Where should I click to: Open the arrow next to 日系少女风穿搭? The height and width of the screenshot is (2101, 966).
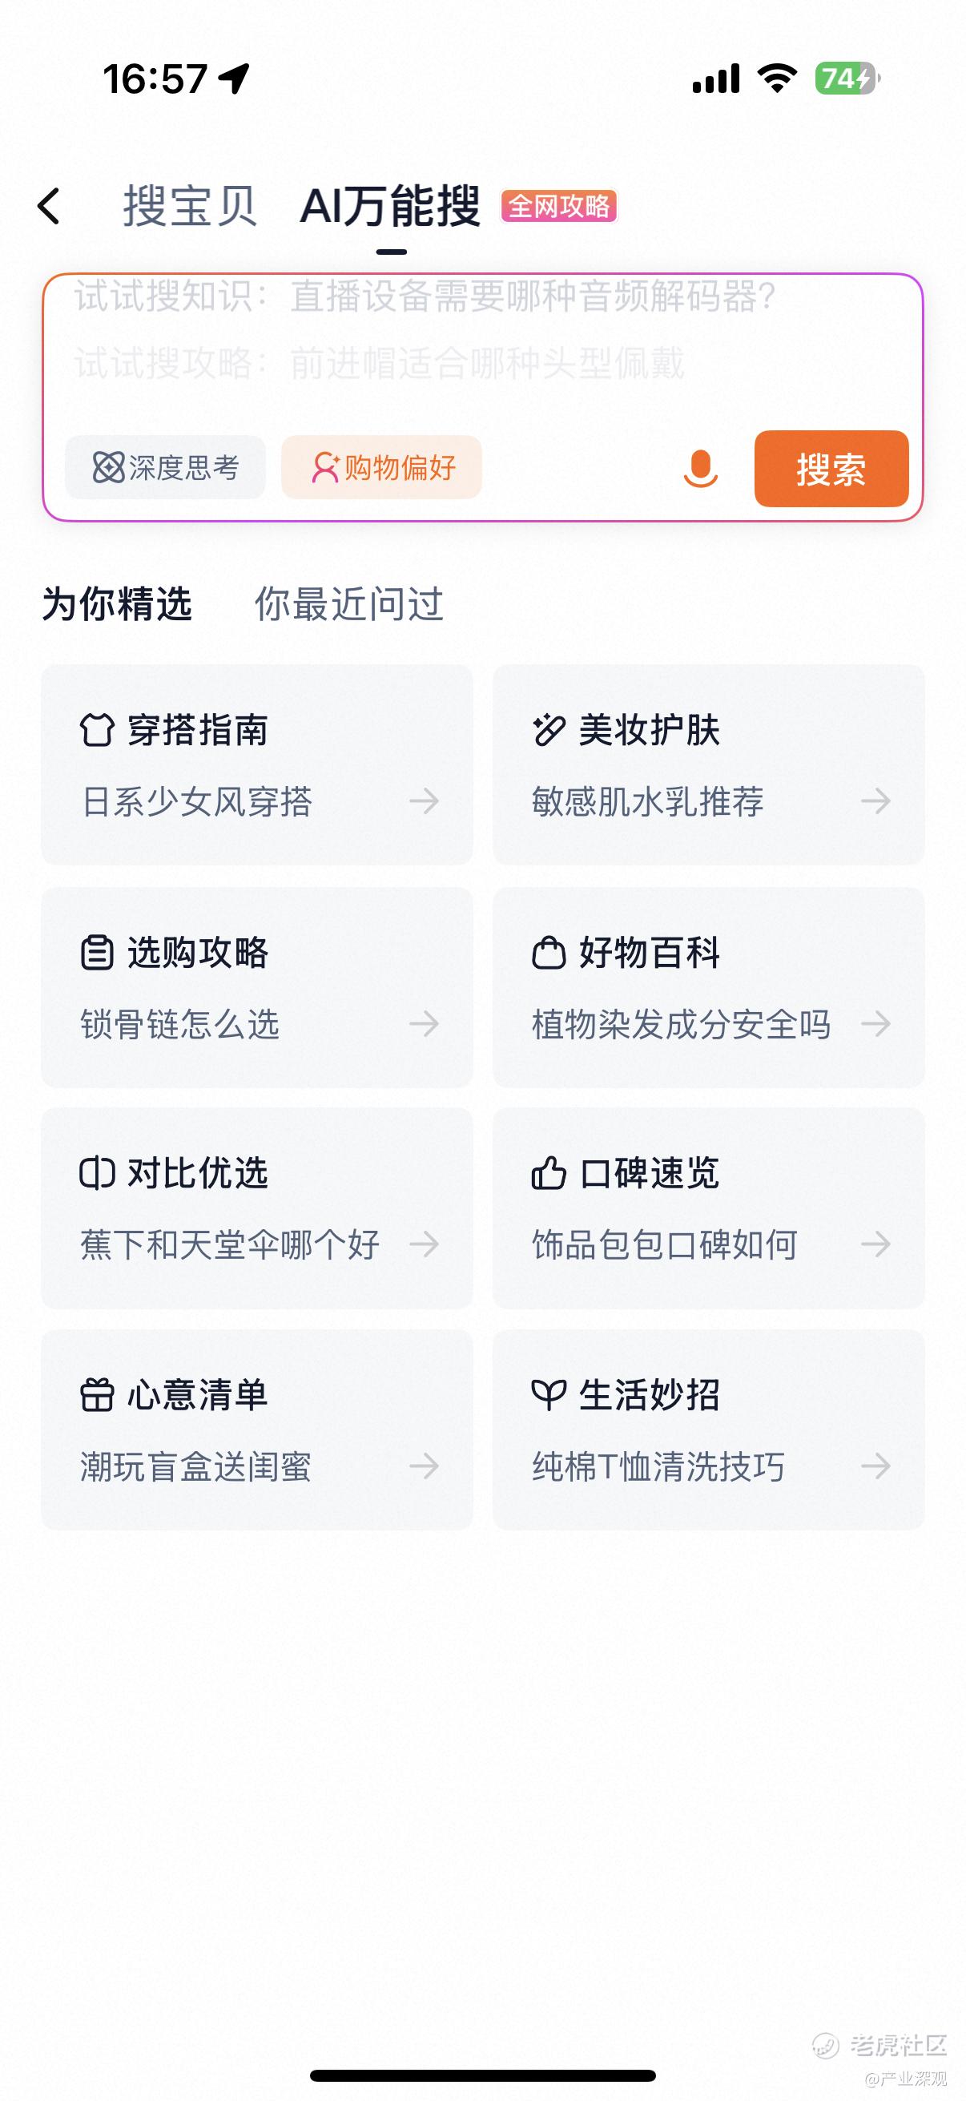click(x=424, y=801)
